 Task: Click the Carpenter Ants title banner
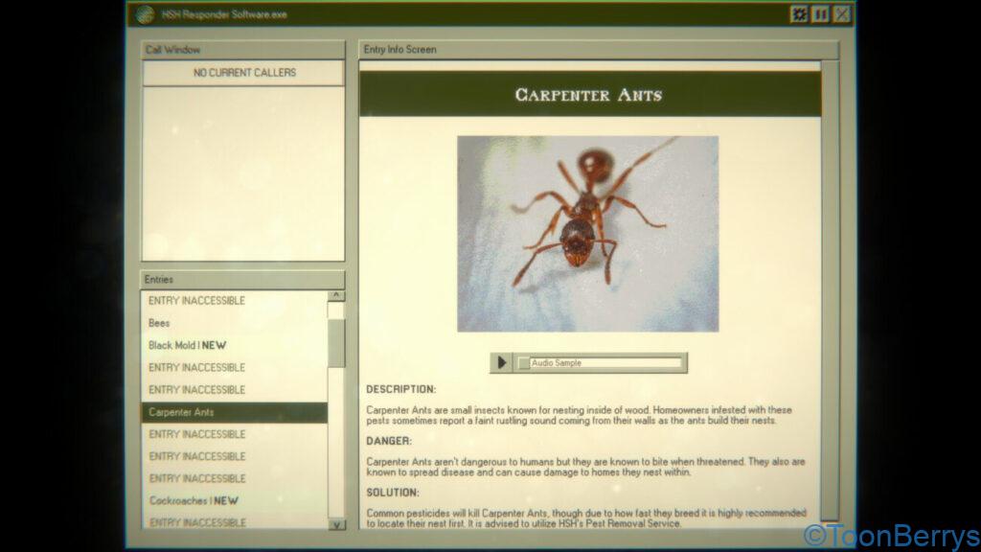[589, 95]
